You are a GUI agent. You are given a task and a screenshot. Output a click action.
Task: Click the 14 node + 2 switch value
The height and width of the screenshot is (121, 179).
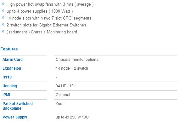click(72, 68)
